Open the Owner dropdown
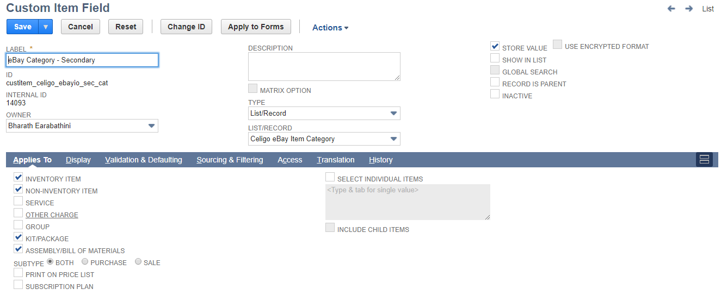The height and width of the screenshot is (295, 721). coord(82,126)
